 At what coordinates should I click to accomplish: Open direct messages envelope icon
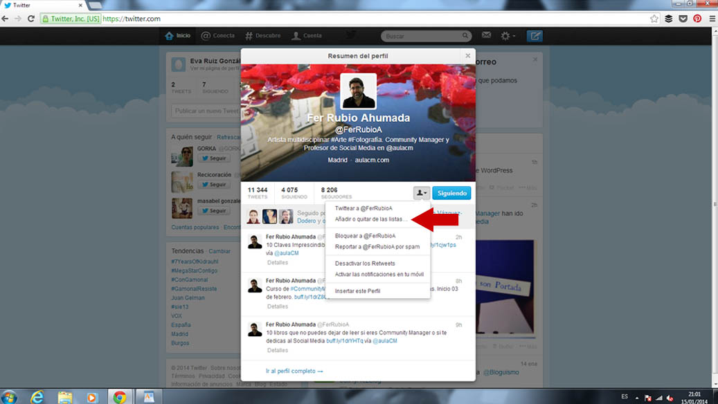tap(486, 36)
